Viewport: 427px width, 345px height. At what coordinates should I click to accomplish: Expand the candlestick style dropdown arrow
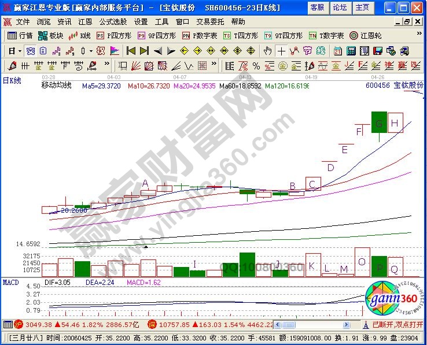91,51
